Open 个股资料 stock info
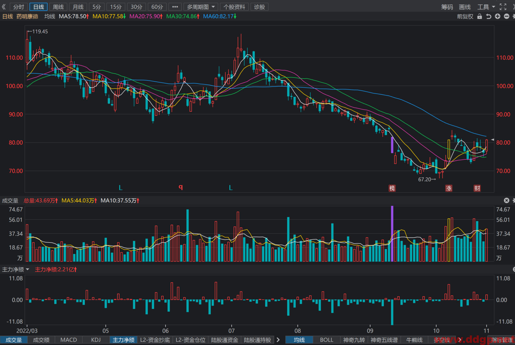 coord(234,7)
